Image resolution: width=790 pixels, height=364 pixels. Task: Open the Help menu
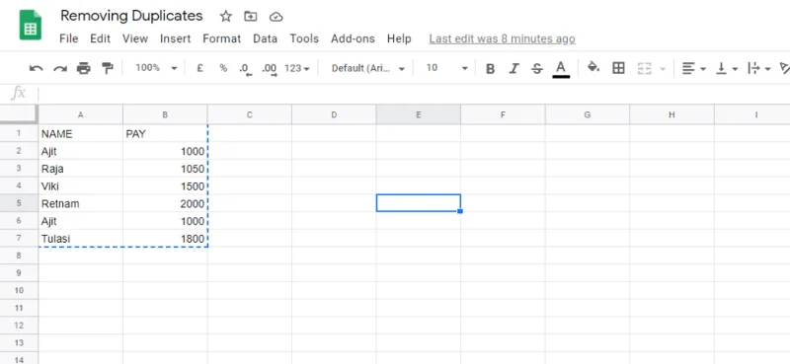[x=399, y=38]
